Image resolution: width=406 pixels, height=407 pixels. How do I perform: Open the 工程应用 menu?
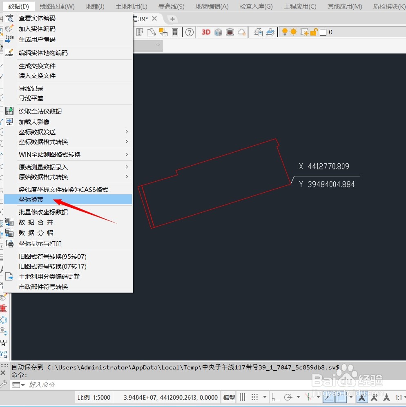[299, 6]
